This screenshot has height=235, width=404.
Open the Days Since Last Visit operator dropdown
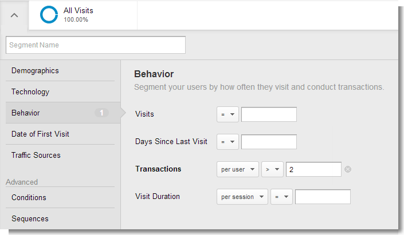(228, 142)
